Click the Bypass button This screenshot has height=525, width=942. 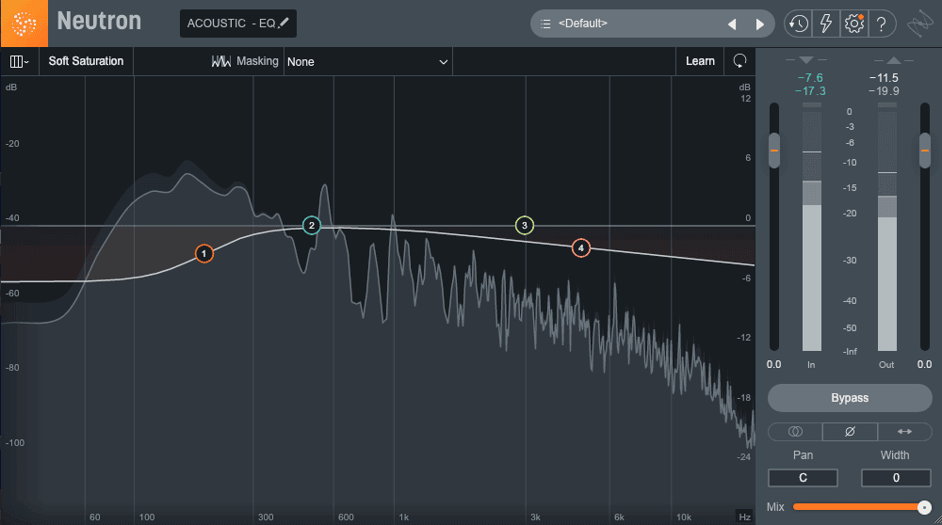coord(850,398)
